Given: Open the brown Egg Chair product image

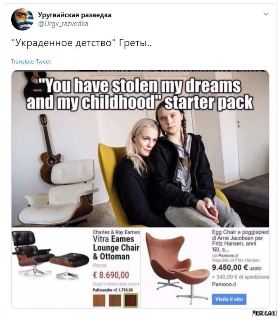Looking at the screenshot, I should click(177, 267).
